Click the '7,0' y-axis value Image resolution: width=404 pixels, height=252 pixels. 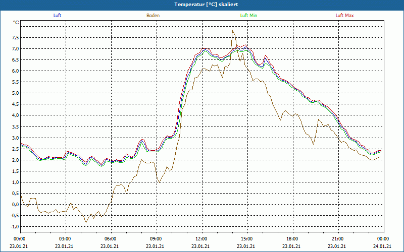(x=15, y=49)
